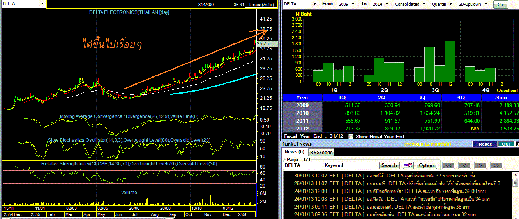Screen dimensions: 519x219
Task: Open the 2D-UpDown chart style dropdown
Action: tap(485, 4)
